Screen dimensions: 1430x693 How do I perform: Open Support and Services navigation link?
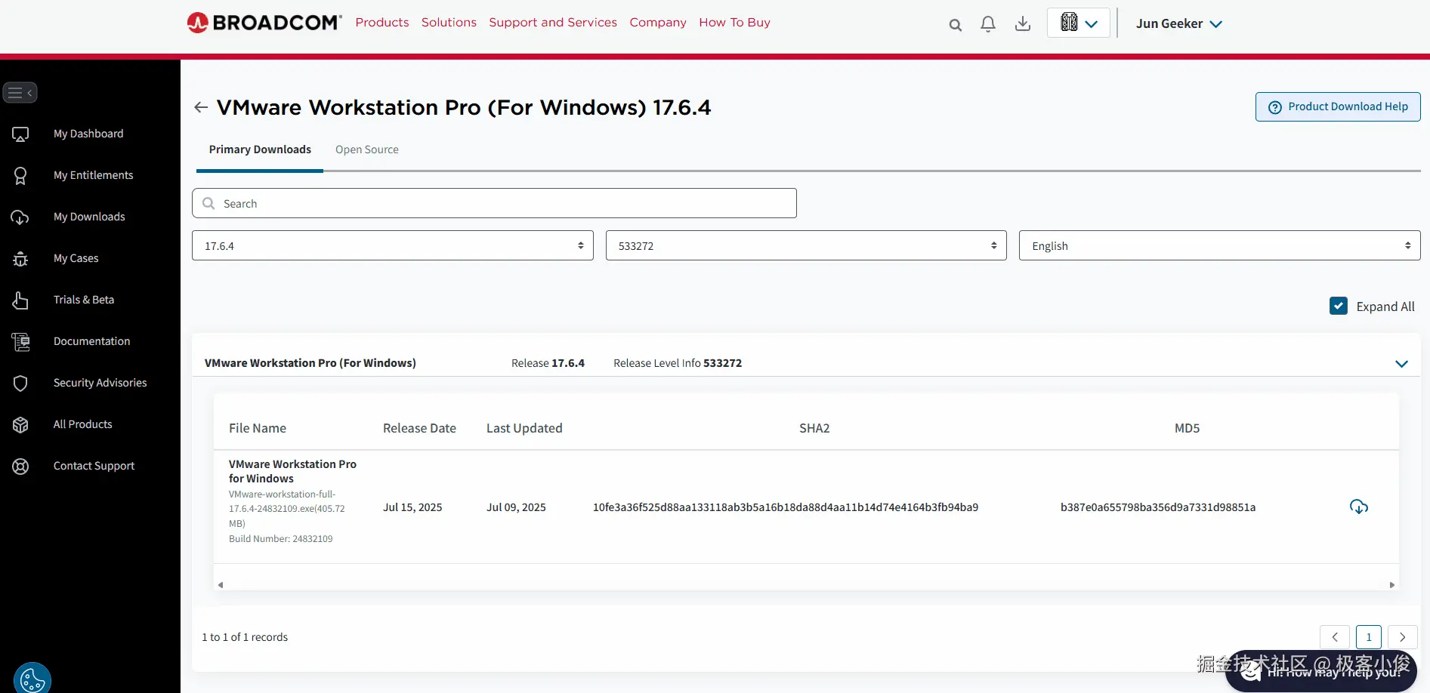[x=553, y=23]
